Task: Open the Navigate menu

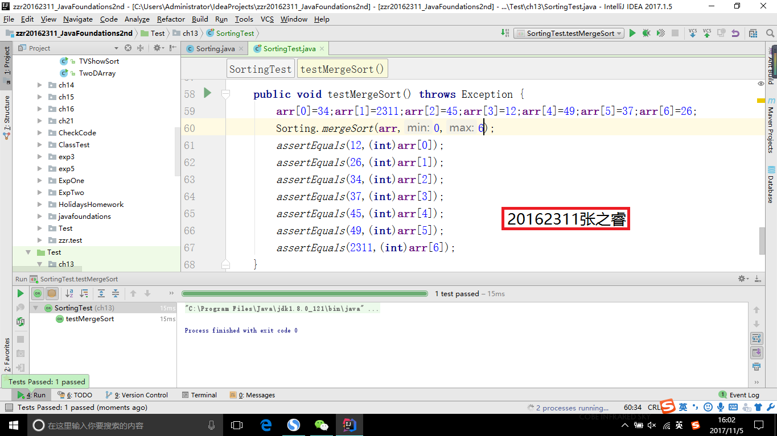Action: (x=77, y=19)
